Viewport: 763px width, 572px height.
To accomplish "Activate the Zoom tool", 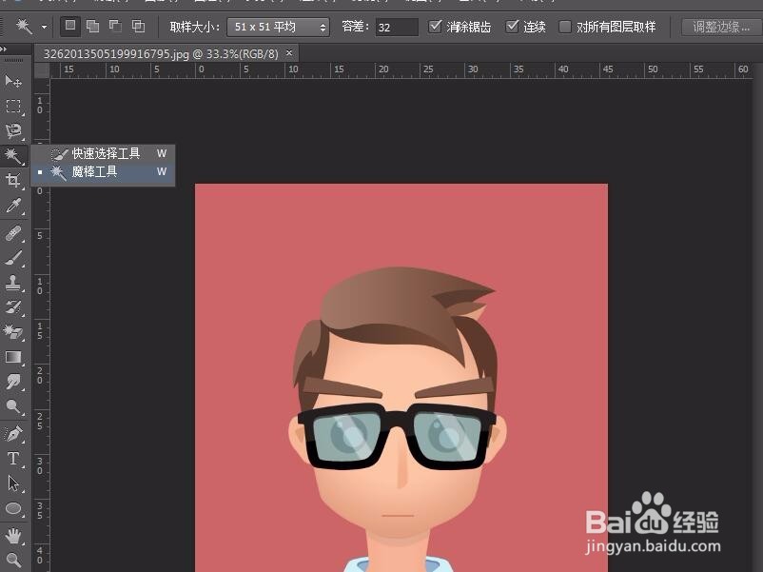I will tap(13, 558).
